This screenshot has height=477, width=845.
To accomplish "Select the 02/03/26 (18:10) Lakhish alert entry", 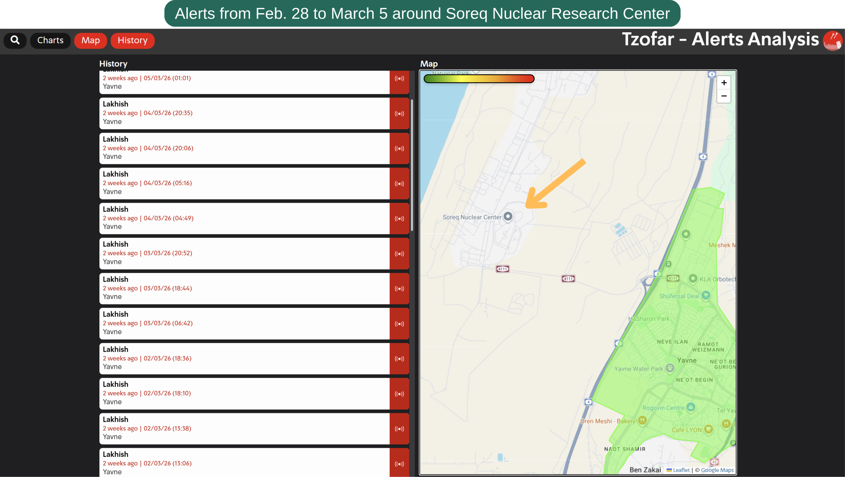I will coord(244,393).
